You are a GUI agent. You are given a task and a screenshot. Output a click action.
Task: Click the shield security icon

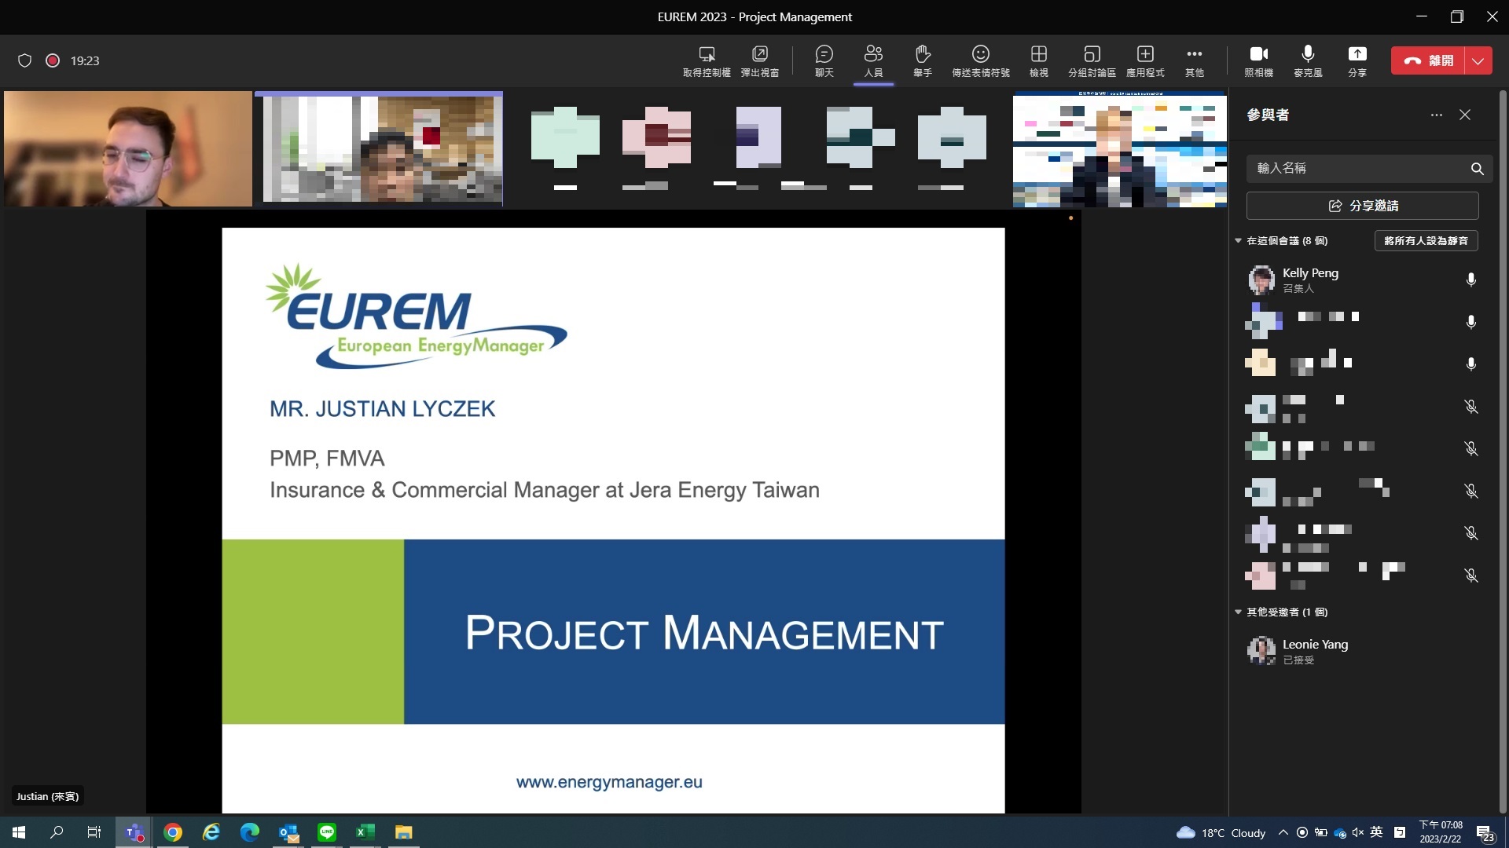point(24,60)
